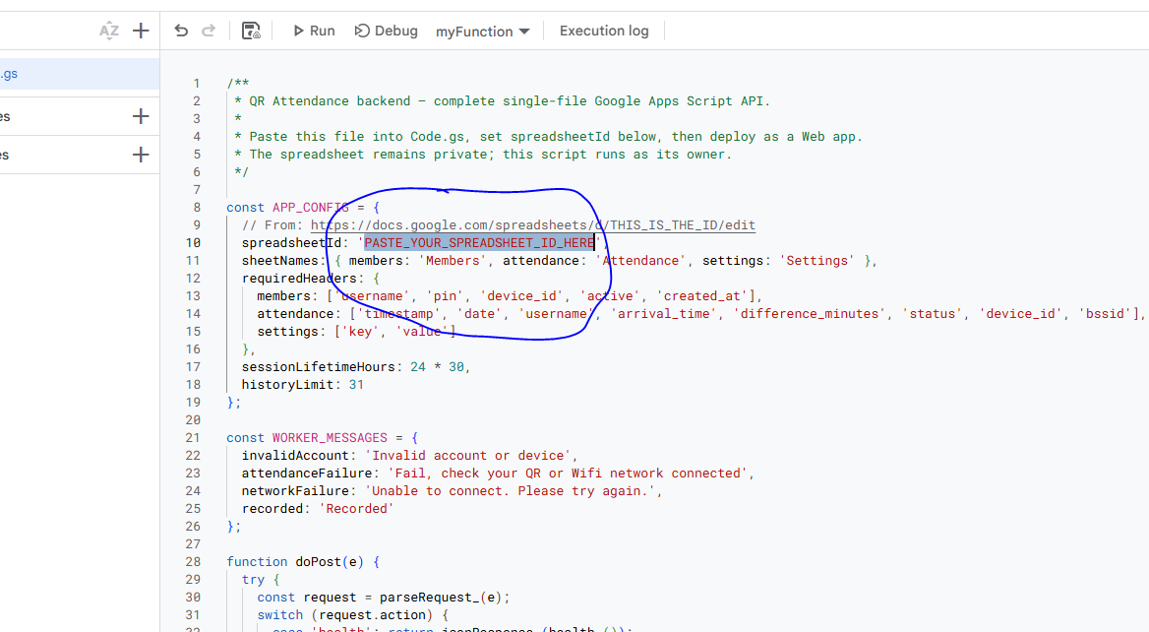Click the 'Recorded' string value

pyautogui.click(x=356, y=509)
